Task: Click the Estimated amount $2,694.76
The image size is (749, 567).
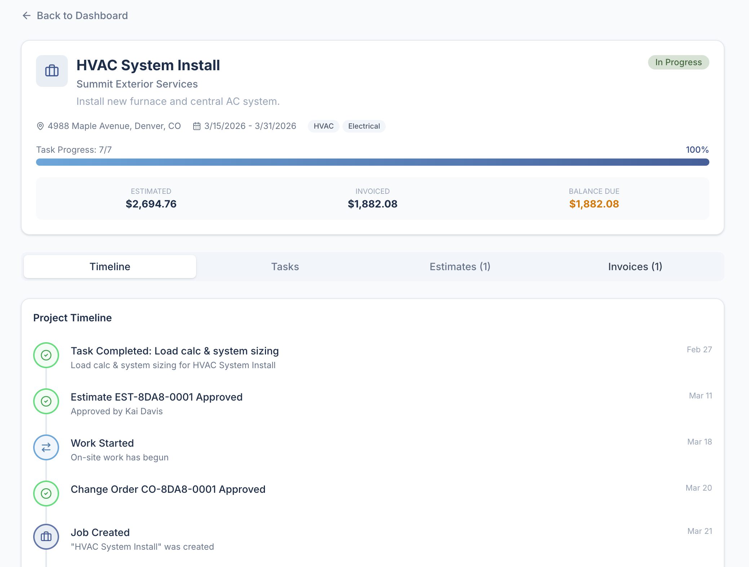Action: coord(151,204)
